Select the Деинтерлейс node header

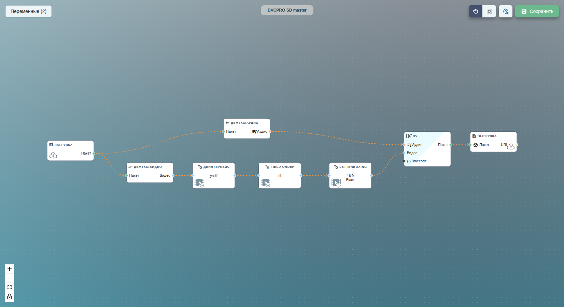[x=213, y=167]
